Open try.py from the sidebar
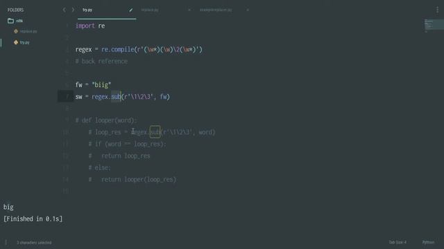Image resolution: width=444 pixels, height=249 pixels. coord(25,42)
